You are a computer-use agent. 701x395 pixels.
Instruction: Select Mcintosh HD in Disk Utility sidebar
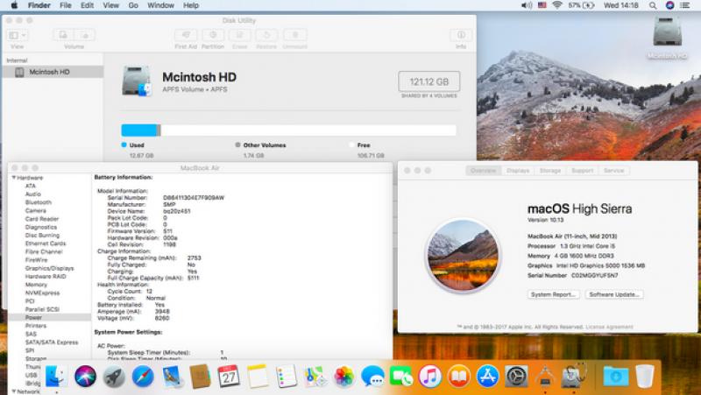(53, 72)
